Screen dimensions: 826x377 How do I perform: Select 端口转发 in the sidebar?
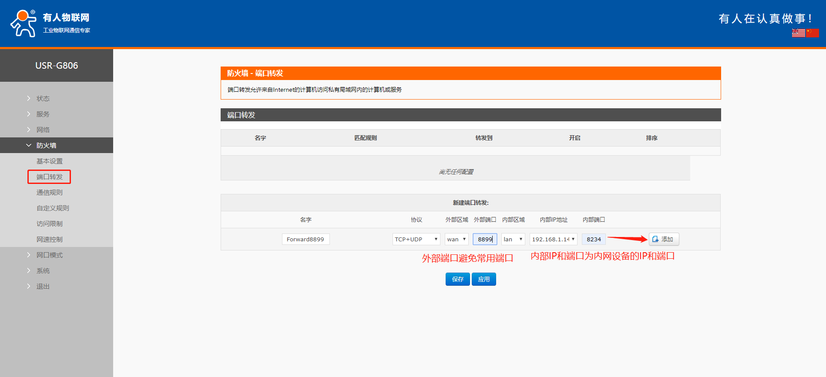[50, 177]
